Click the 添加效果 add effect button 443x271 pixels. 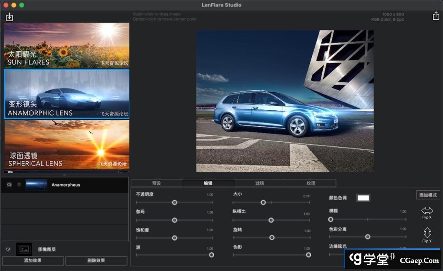click(x=33, y=260)
